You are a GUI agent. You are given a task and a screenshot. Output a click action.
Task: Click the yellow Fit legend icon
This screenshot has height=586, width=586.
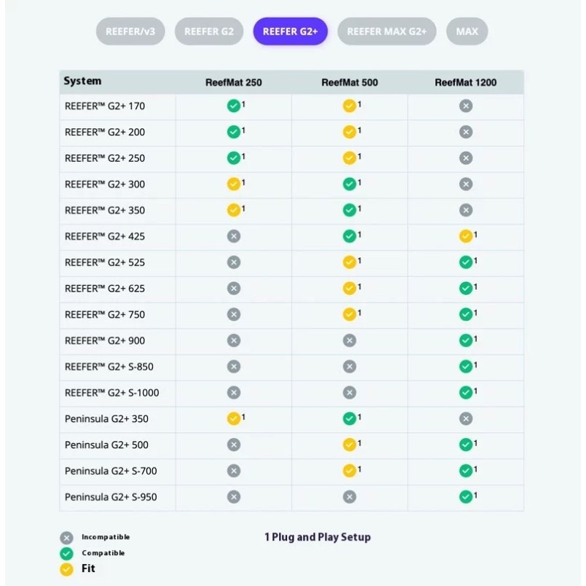(67, 569)
